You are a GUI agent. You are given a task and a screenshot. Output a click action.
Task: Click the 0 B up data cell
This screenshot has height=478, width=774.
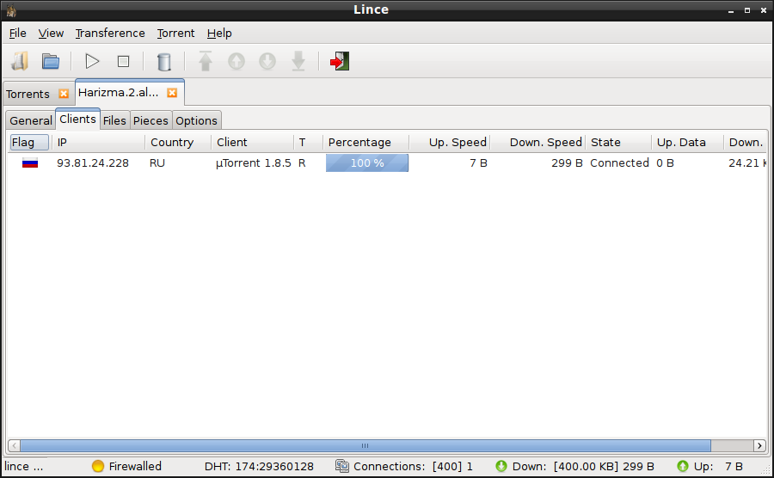665,163
